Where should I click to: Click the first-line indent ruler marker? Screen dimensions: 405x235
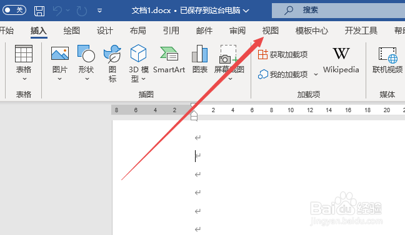tap(193, 105)
